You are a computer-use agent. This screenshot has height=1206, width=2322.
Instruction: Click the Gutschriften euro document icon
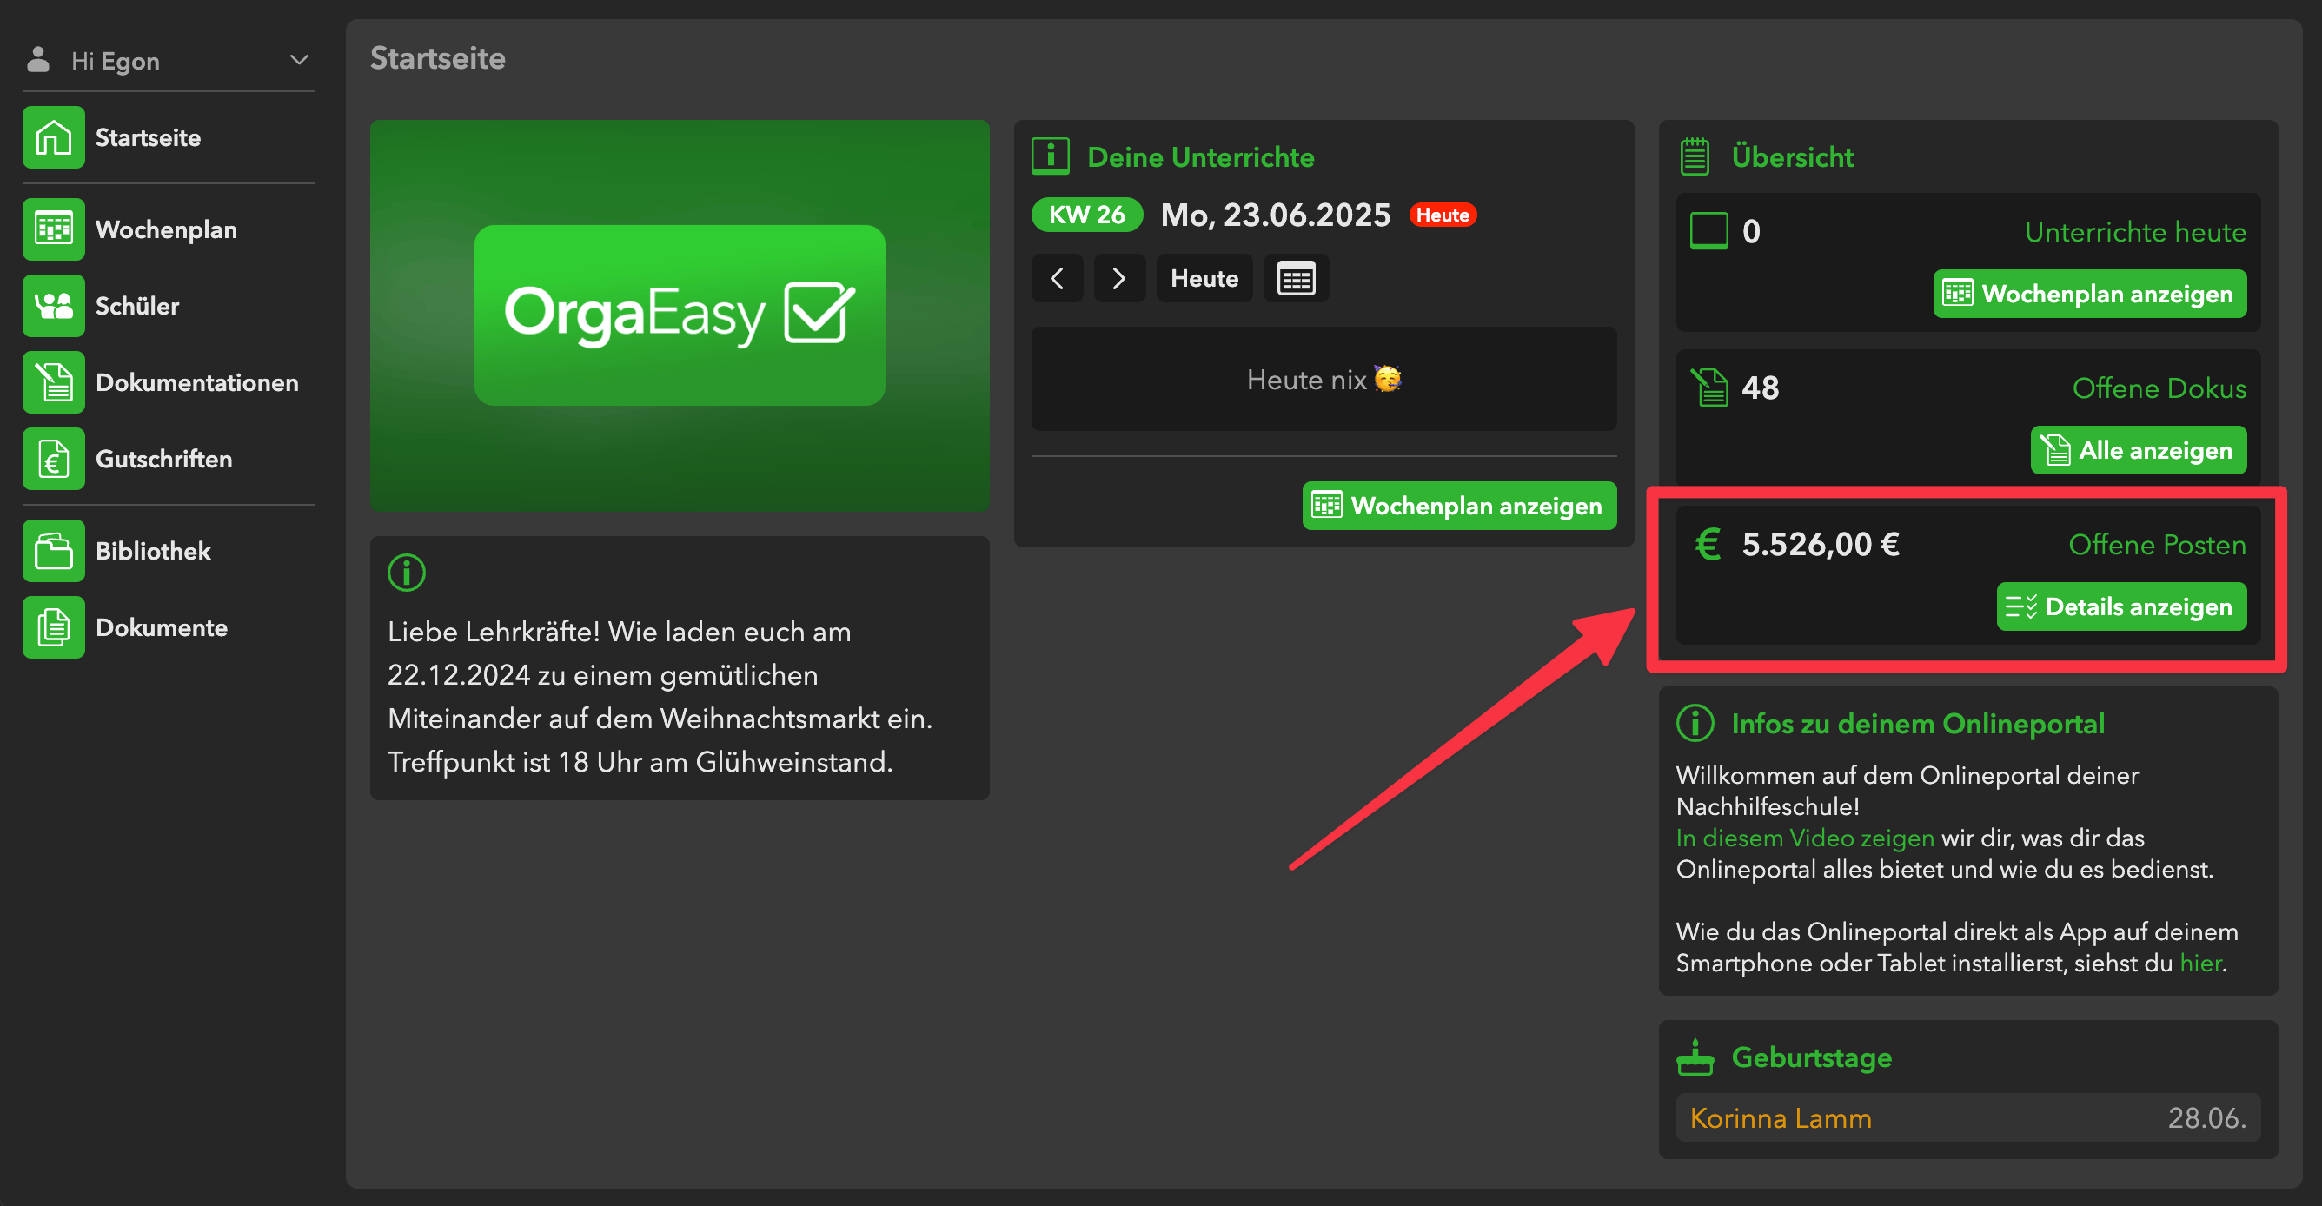tap(54, 459)
